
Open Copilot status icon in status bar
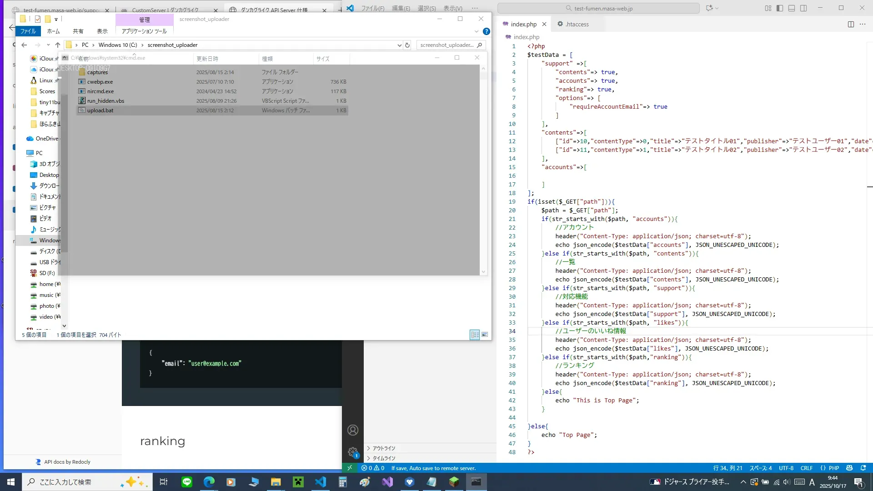click(849, 468)
